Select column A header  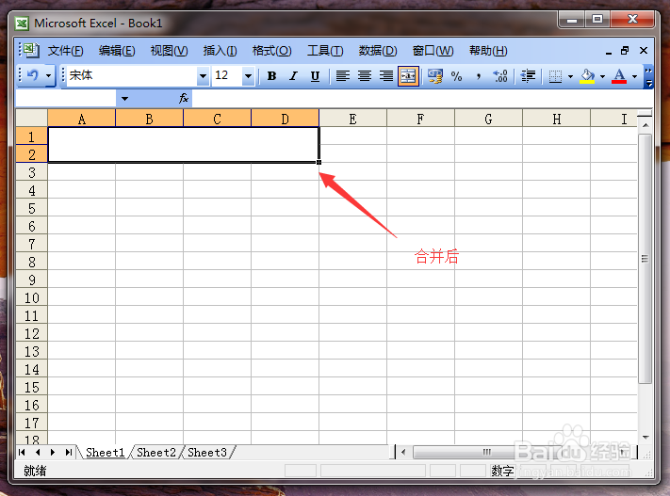pos(82,120)
